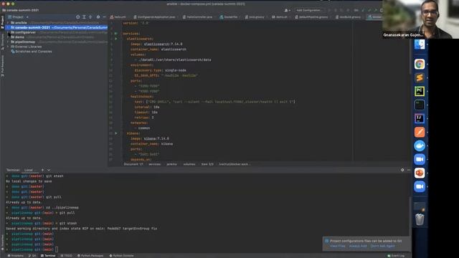459x258 pixels.
Task: Open the Python Console
Action: tap(121, 256)
